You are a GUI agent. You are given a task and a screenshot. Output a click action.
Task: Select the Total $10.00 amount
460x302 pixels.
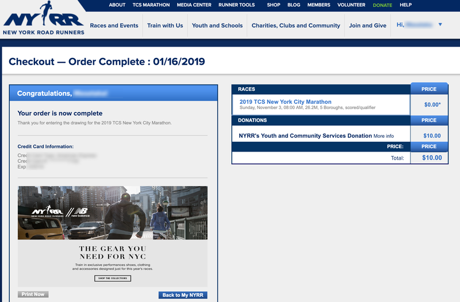tap(432, 157)
